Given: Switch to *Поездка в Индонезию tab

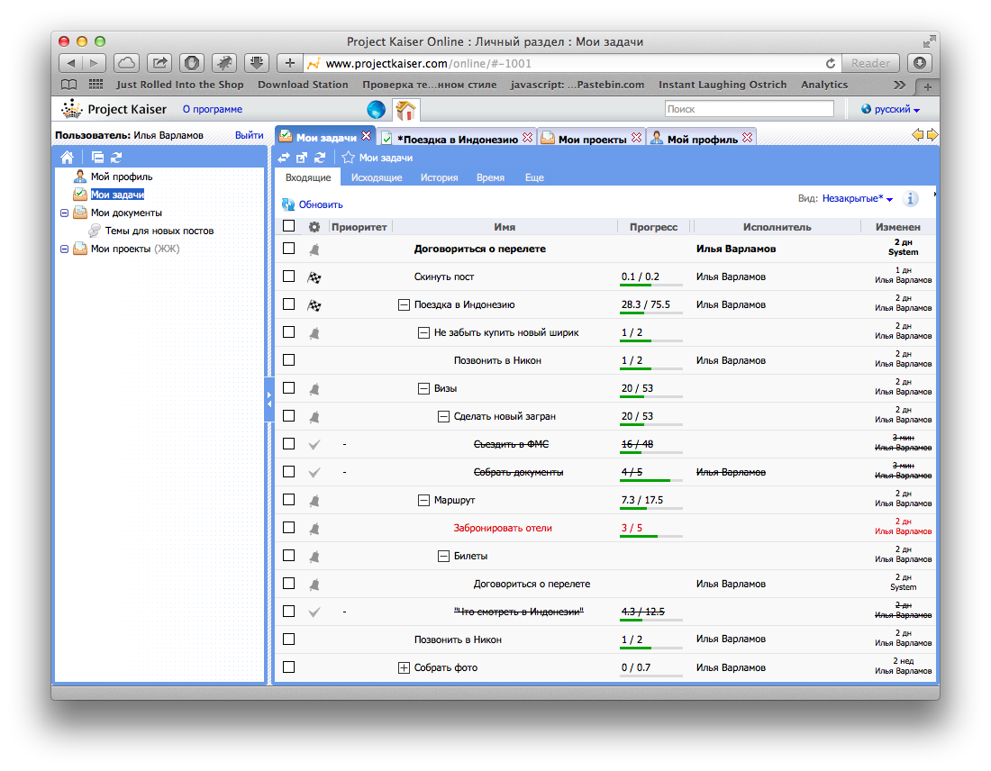Looking at the screenshot, I should coord(457,139).
